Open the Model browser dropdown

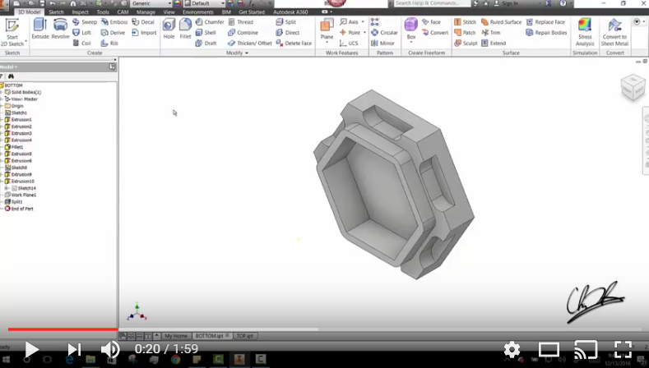coord(9,67)
